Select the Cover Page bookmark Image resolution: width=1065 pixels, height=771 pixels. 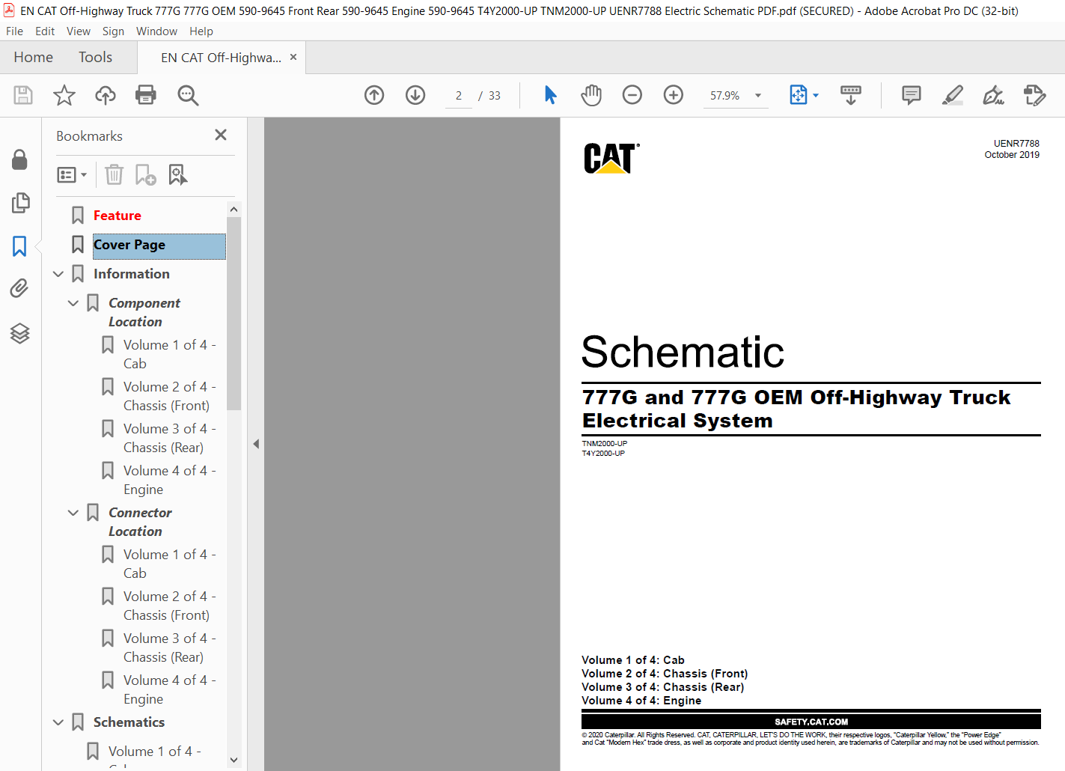click(159, 245)
